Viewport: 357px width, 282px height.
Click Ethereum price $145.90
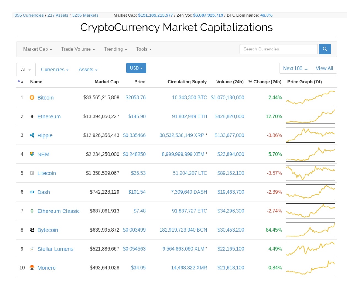click(x=137, y=116)
